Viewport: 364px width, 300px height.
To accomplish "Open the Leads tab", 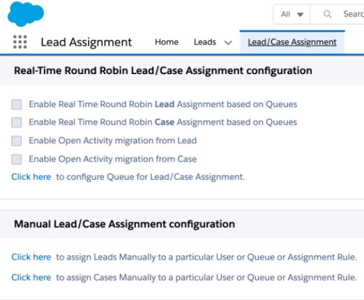I will [205, 42].
